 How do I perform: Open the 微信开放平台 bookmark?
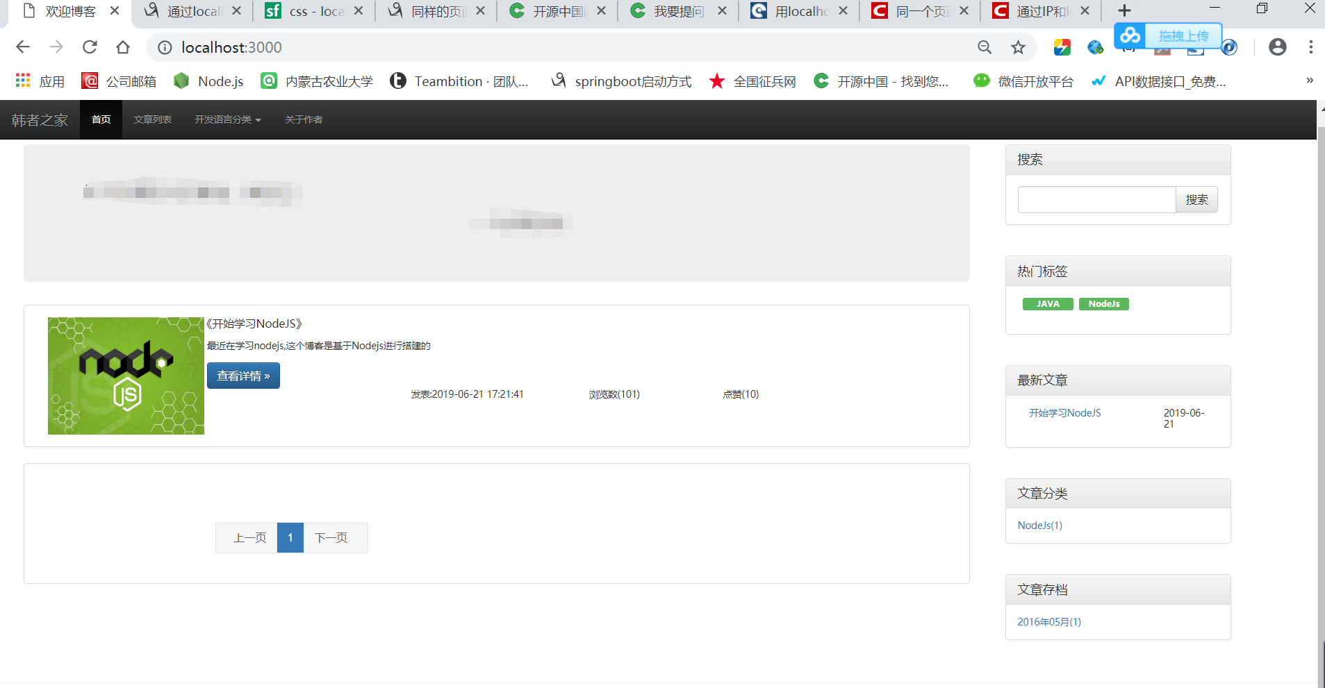click(1023, 81)
